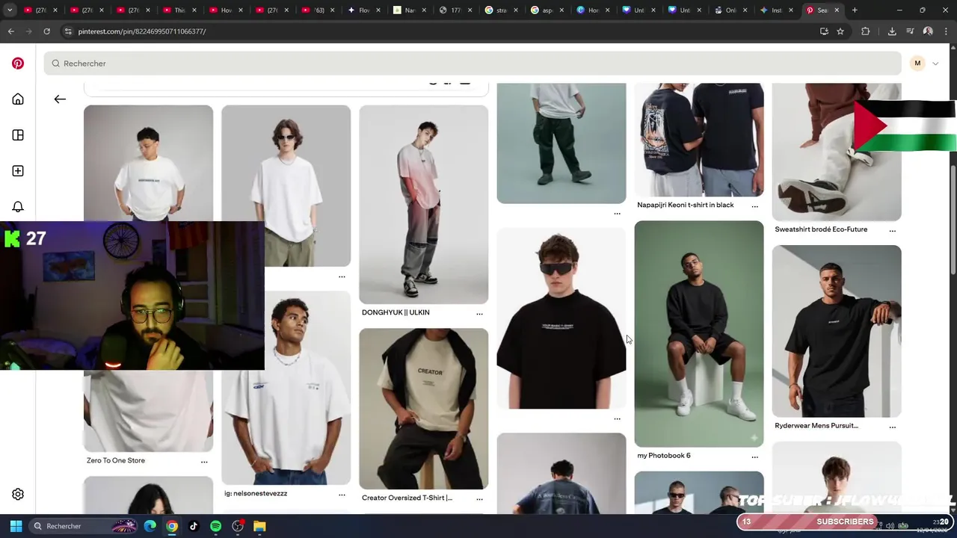Go back using the browser back arrow
This screenshot has height=538, width=957.
(x=10, y=31)
